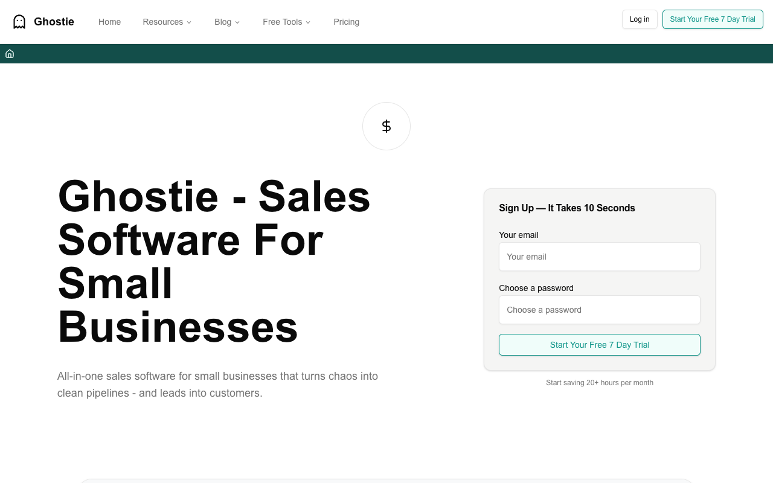Click the Start Your Free 7 Day Trial form button

point(599,345)
